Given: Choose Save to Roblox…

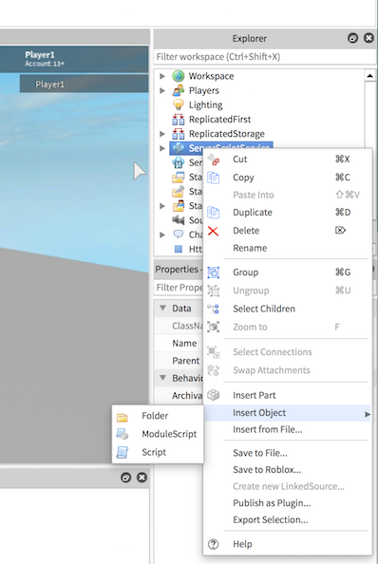Looking at the screenshot, I should click(x=288, y=470).
